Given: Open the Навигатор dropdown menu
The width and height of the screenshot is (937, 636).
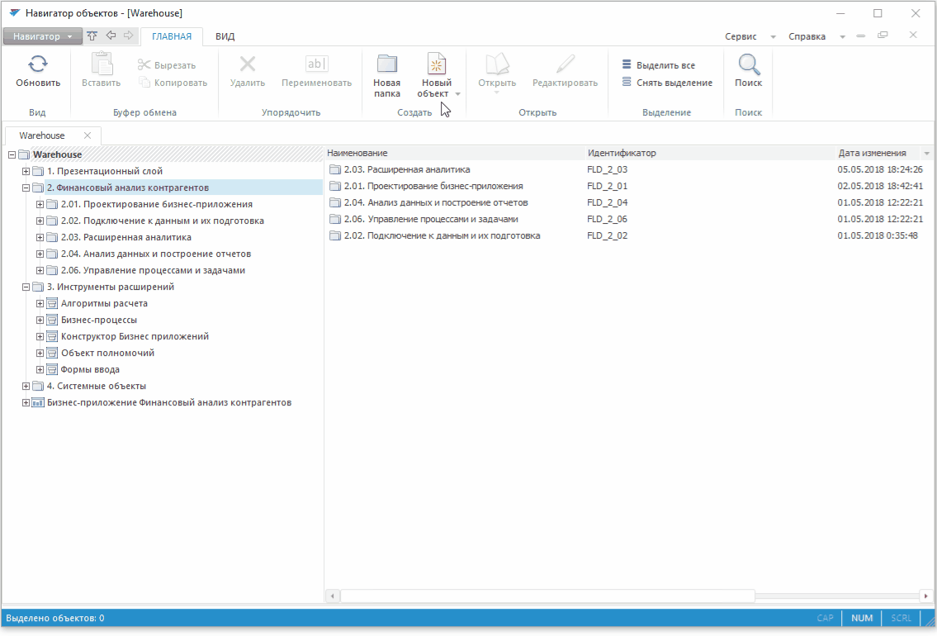Looking at the screenshot, I should tap(42, 36).
